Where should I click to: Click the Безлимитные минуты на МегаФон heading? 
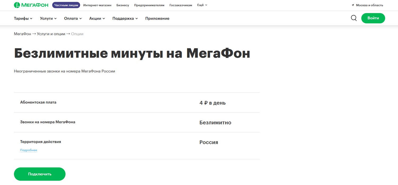click(x=132, y=53)
